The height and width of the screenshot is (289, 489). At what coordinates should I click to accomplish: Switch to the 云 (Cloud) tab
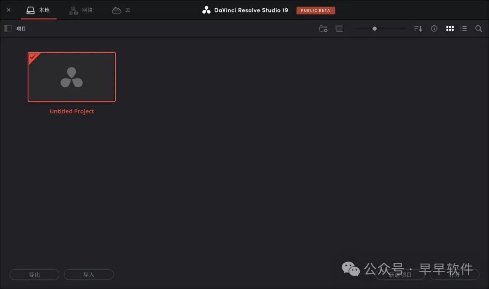click(x=121, y=10)
